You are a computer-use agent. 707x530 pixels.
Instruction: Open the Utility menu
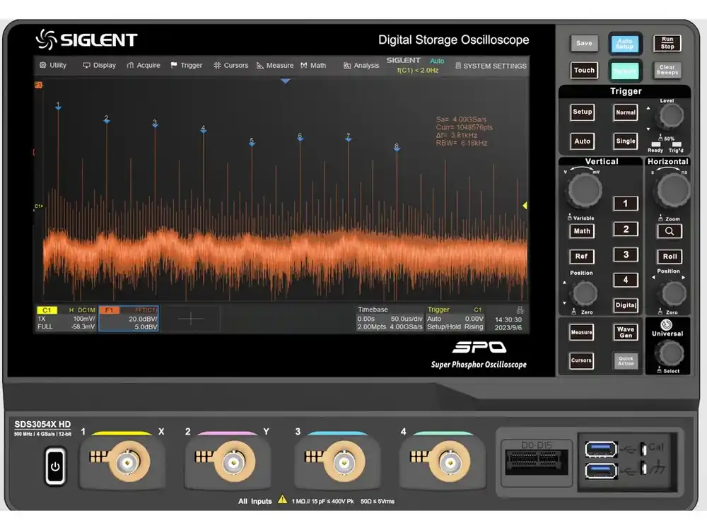pos(53,65)
